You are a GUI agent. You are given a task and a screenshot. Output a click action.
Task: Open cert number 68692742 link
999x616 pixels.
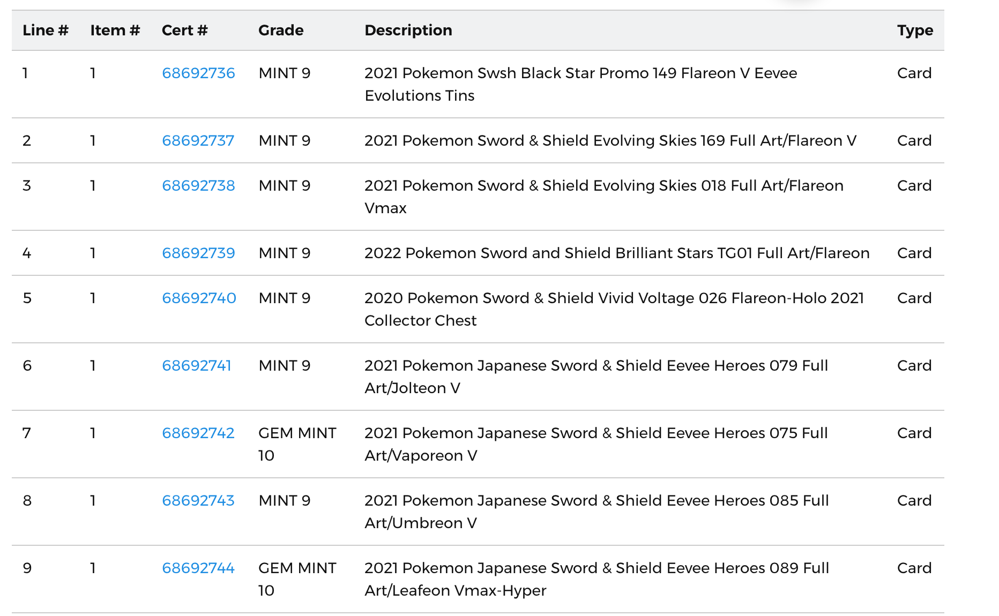pos(198,433)
